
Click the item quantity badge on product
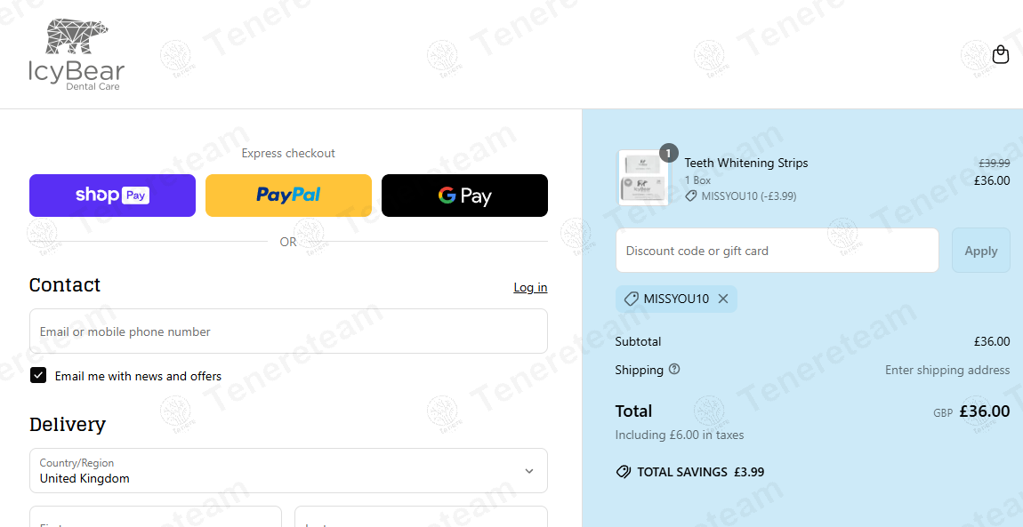[x=669, y=153]
